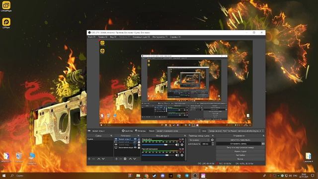
Task: Click the OBS Studio taskbar icon
Action: click(x=195, y=176)
